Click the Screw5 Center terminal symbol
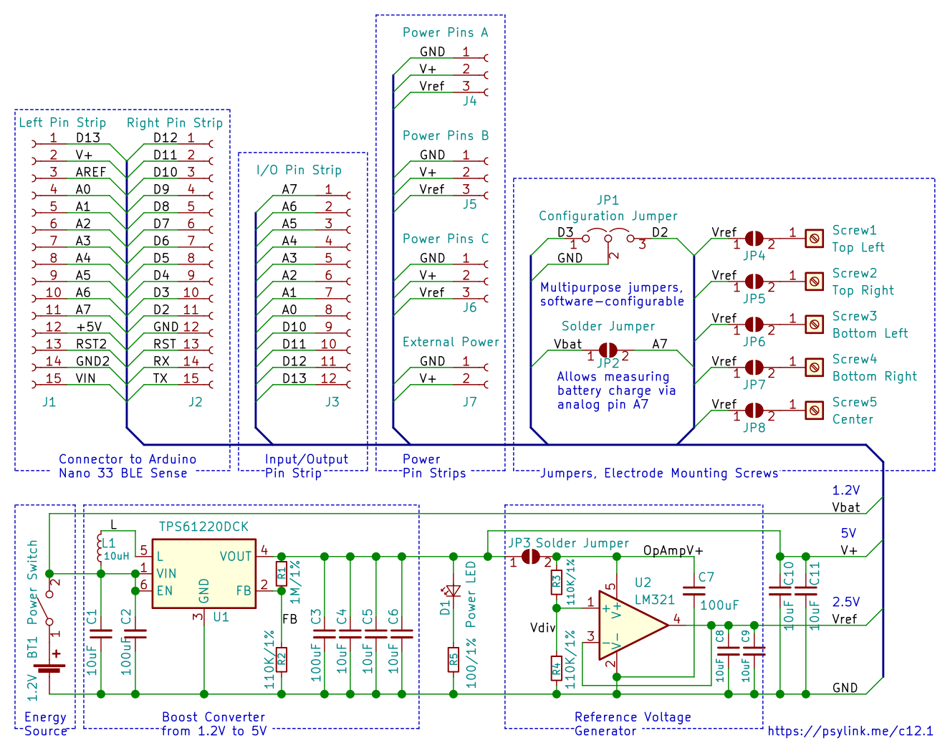 coord(814,411)
